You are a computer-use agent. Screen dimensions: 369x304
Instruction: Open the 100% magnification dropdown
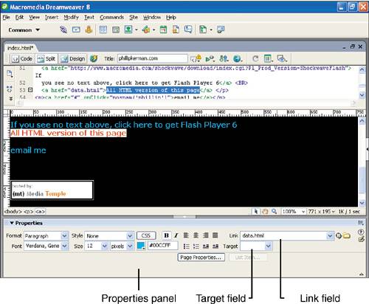303,212
